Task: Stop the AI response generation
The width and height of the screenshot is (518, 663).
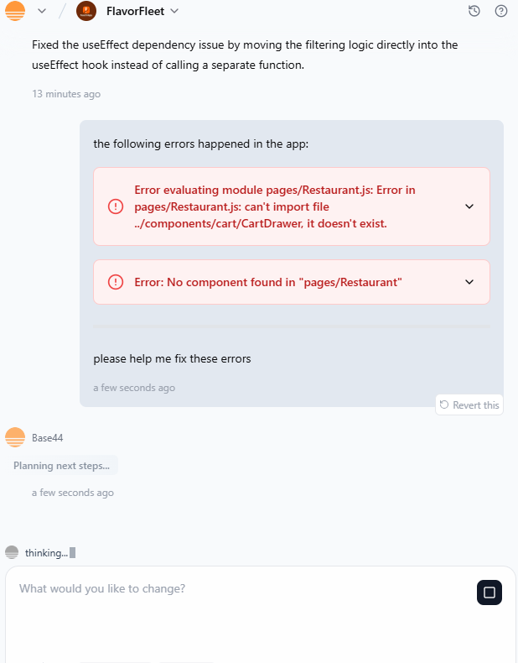Action: coord(490,593)
